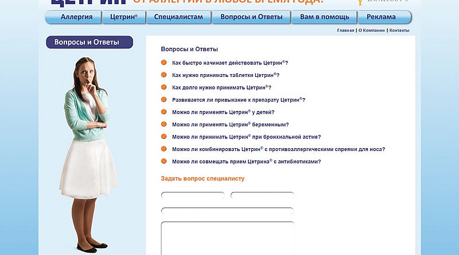Click the first short input field of the form

(x=193, y=195)
